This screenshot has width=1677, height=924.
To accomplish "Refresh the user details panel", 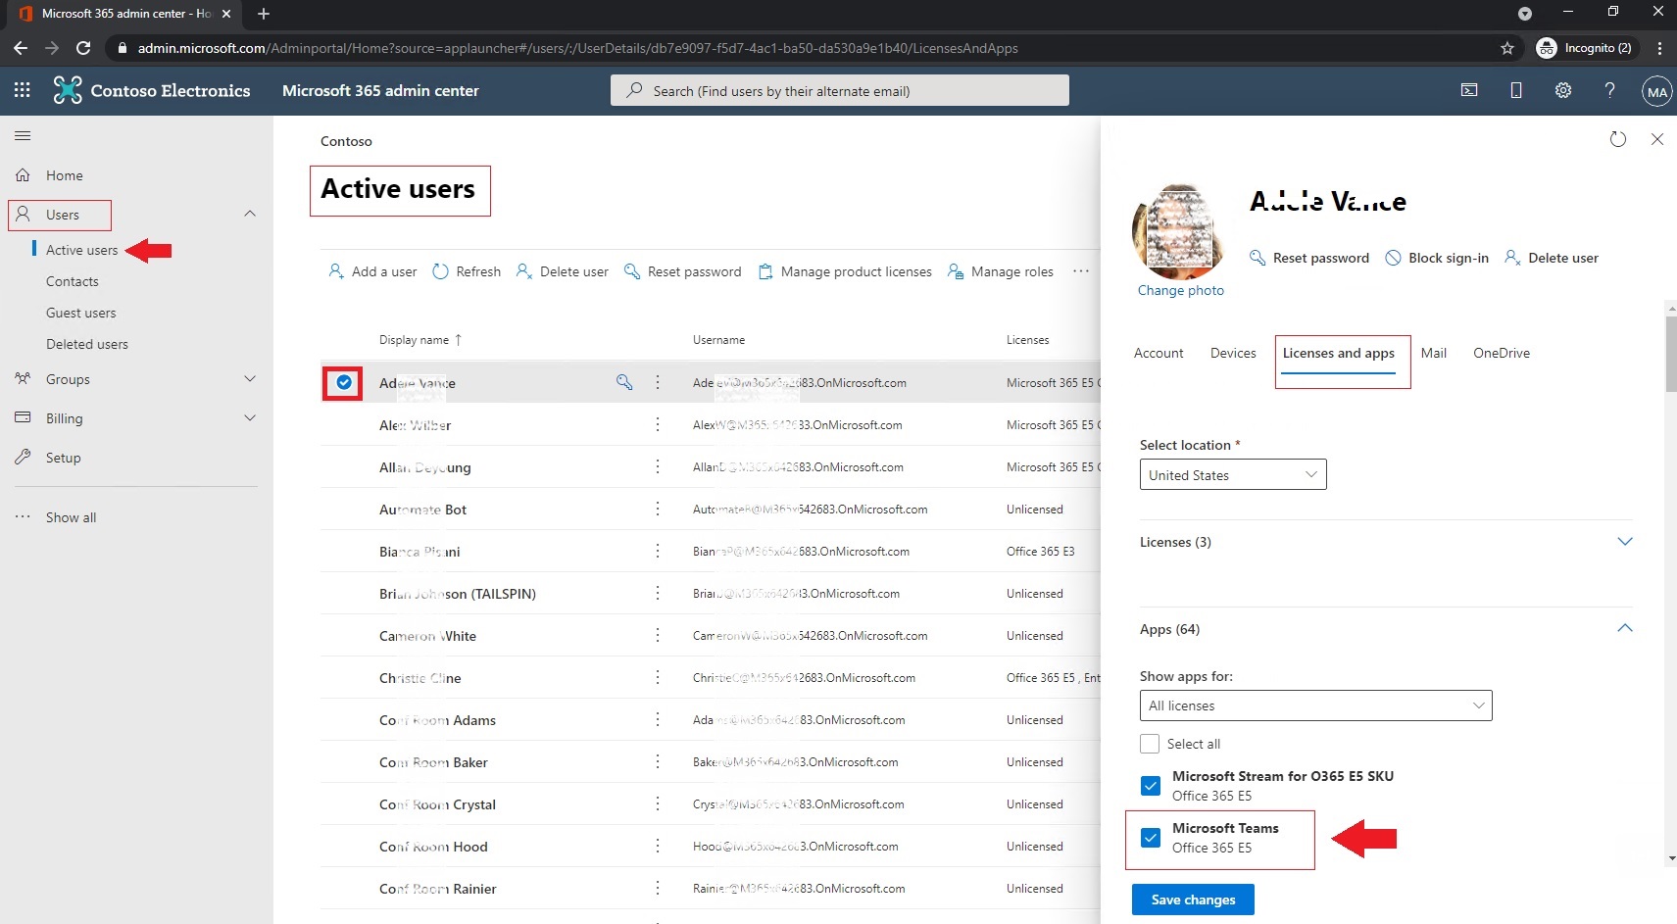I will pos(1618,139).
